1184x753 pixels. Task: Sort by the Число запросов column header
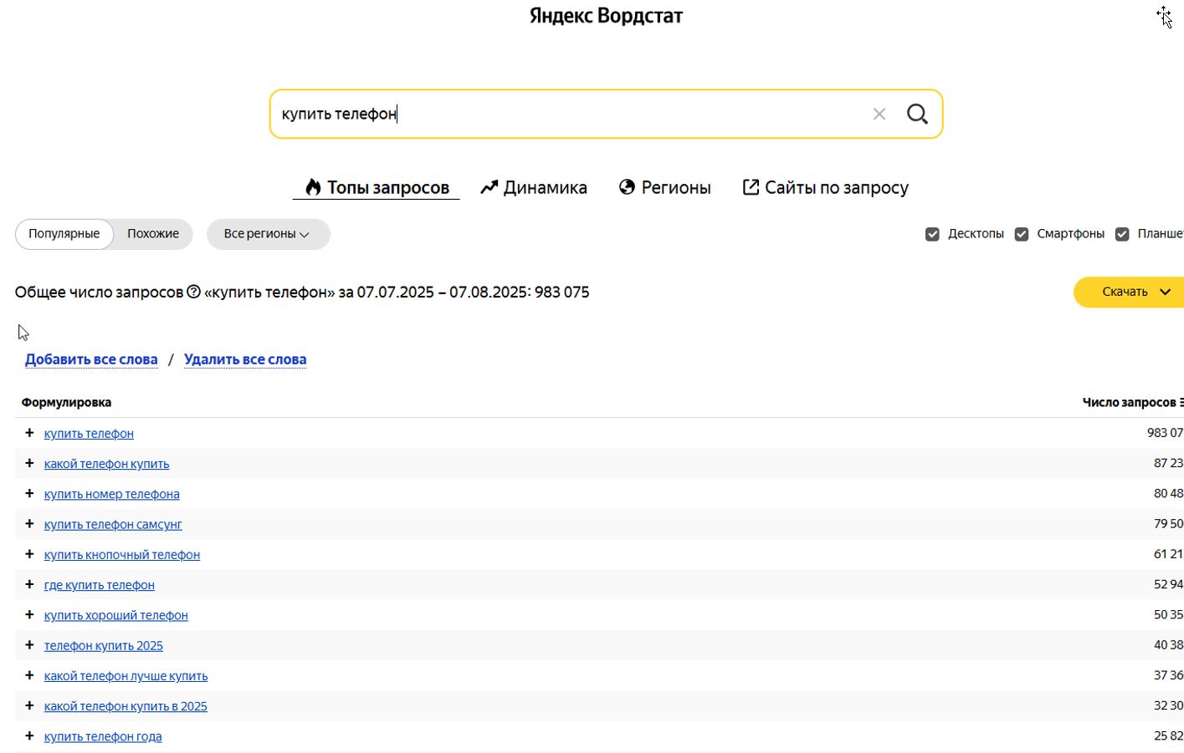(x=1133, y=403)
